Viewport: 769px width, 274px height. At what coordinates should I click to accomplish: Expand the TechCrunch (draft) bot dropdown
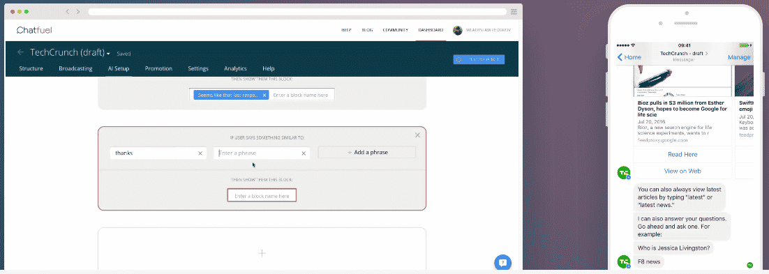(x=108, y=54)
